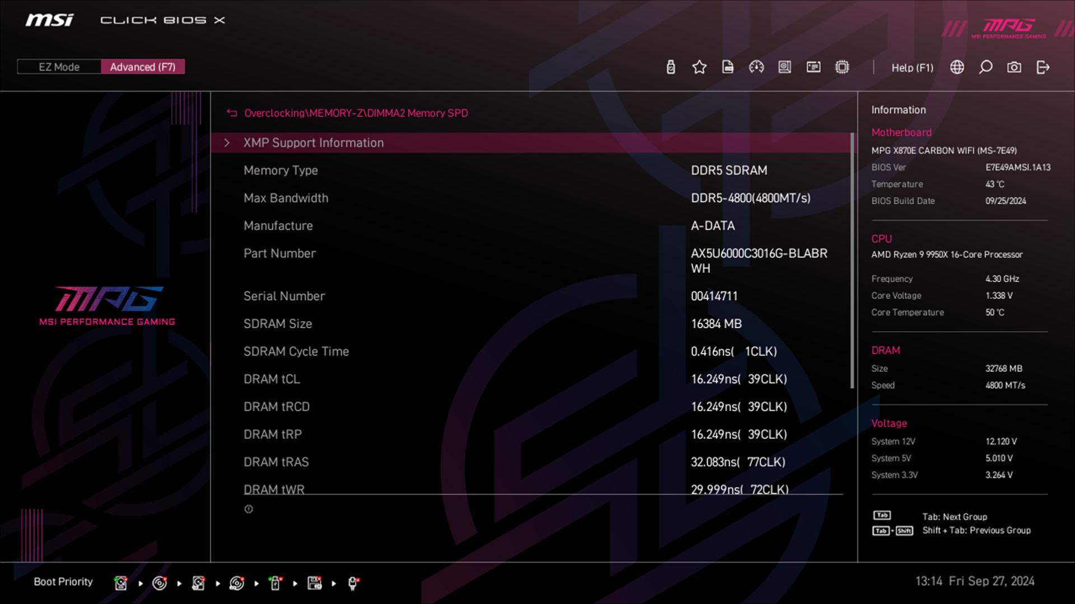Screen dimensions: 1075x604
Task: Click the DDR5-4800(4800MT/s) value
Action: click(751, 198)
